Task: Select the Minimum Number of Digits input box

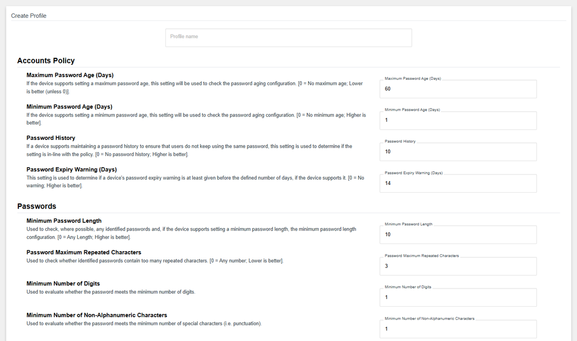Action: [x=458, y=298]
